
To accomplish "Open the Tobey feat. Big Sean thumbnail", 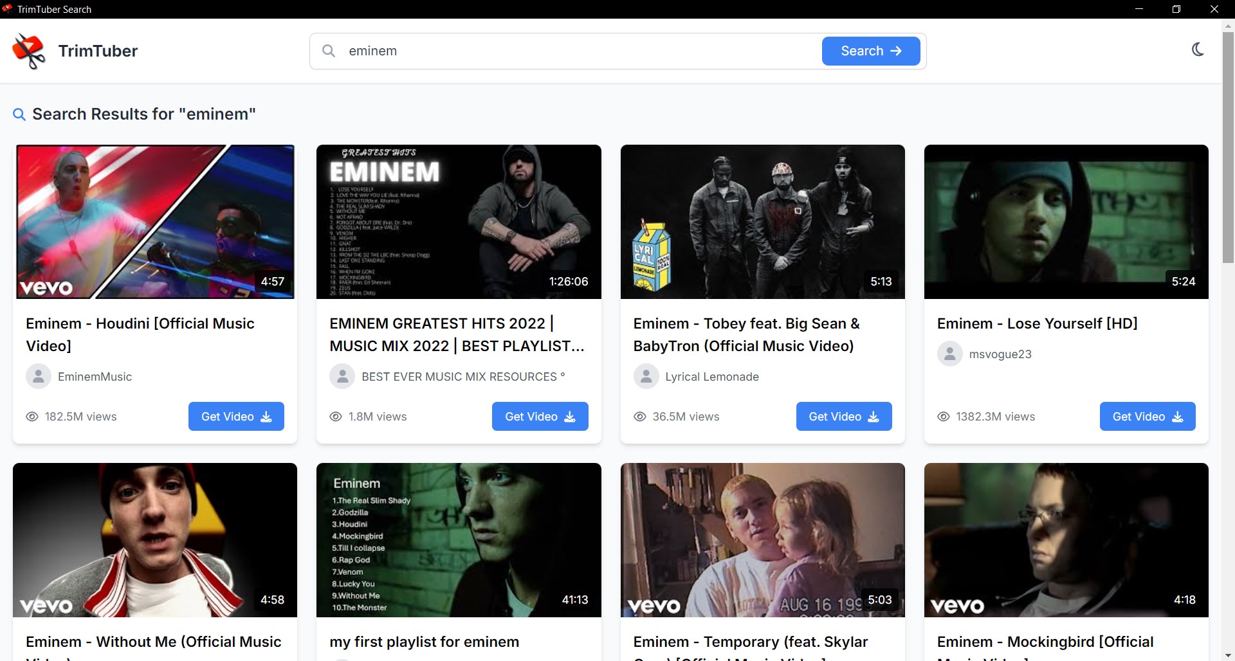I will pyautogui.click(x=763, y=222).
